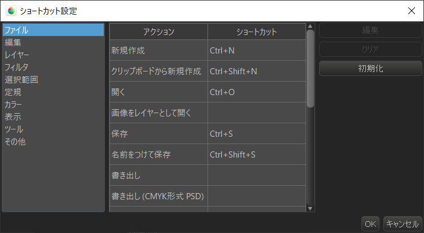Click the vertical scrollbar thumb

point(310,69)
